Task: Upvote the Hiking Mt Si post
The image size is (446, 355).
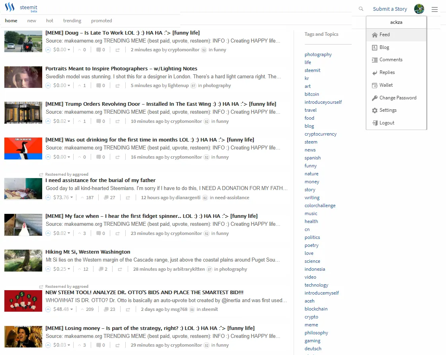Action: (x=48, y=269)
